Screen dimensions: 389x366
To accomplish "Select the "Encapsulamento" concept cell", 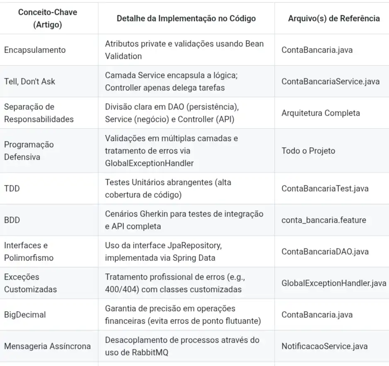I will pyautogui.click(x=35, y=50).
